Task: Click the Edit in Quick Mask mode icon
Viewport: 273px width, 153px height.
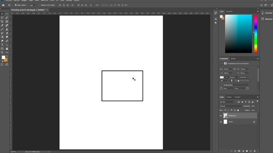Action: [x=2, y=65]
